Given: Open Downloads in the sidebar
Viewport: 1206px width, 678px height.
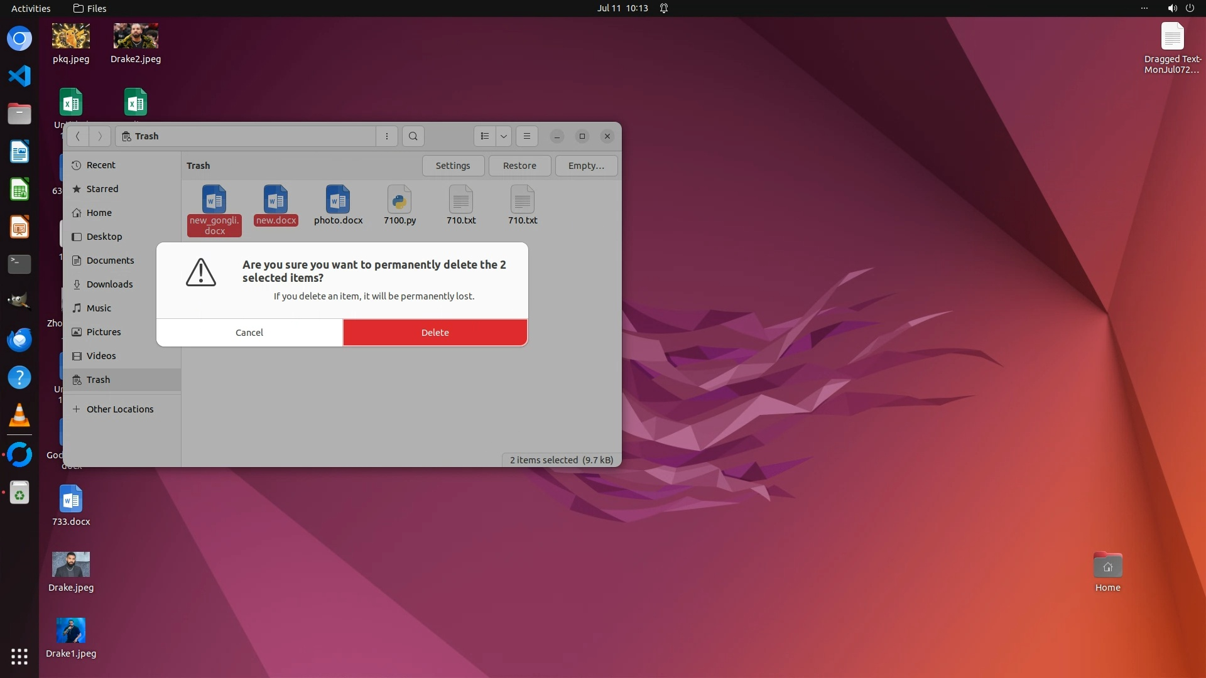Looking at the screenshot, I should tap(109, 284).
